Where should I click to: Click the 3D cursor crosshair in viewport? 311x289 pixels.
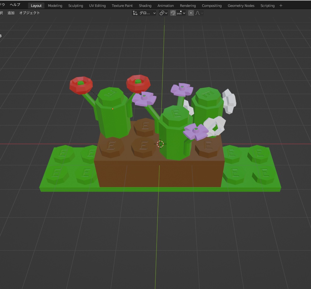(160, 144)
